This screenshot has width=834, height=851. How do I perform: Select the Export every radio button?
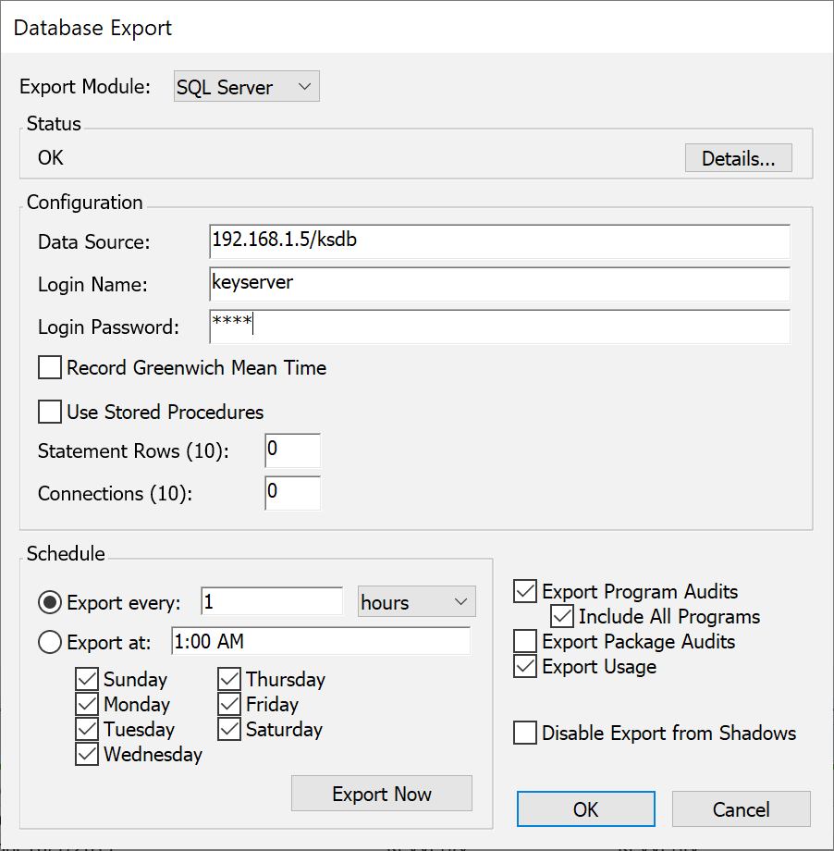[x=50, y=603]
